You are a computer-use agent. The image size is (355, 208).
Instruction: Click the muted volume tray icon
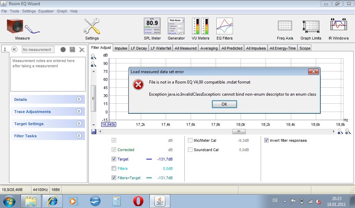click(318, 201)
